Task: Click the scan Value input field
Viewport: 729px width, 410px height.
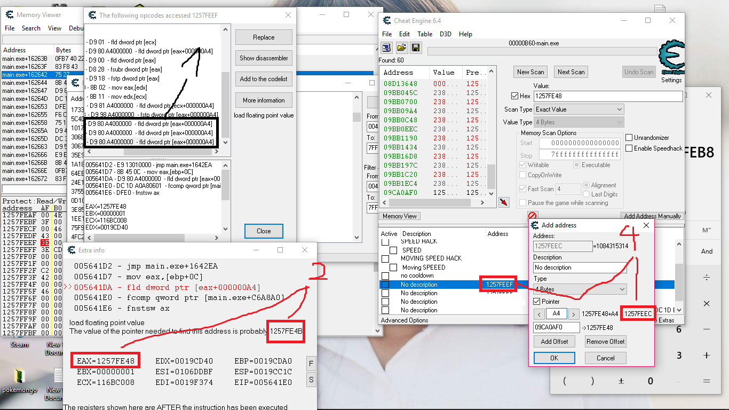Action: click(608, 97)
